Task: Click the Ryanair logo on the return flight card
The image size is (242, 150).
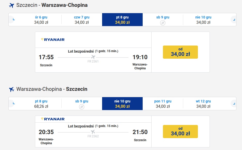Action: 53,119
